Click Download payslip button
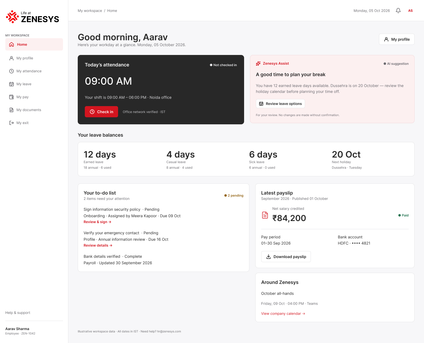Screen dimensions: 424x343 [286, 257]
